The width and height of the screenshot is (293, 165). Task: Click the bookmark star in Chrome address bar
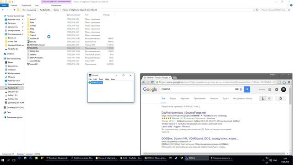[x=275, y=82]
